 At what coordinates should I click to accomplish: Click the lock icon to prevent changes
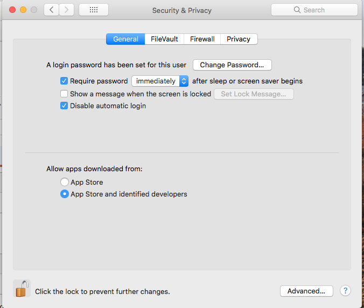click(x=22, y=290)
